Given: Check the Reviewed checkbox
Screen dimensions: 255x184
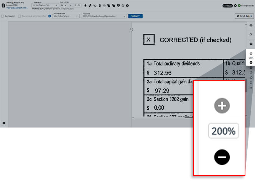Looking at the screenshot, I should [x=3, y=16].
